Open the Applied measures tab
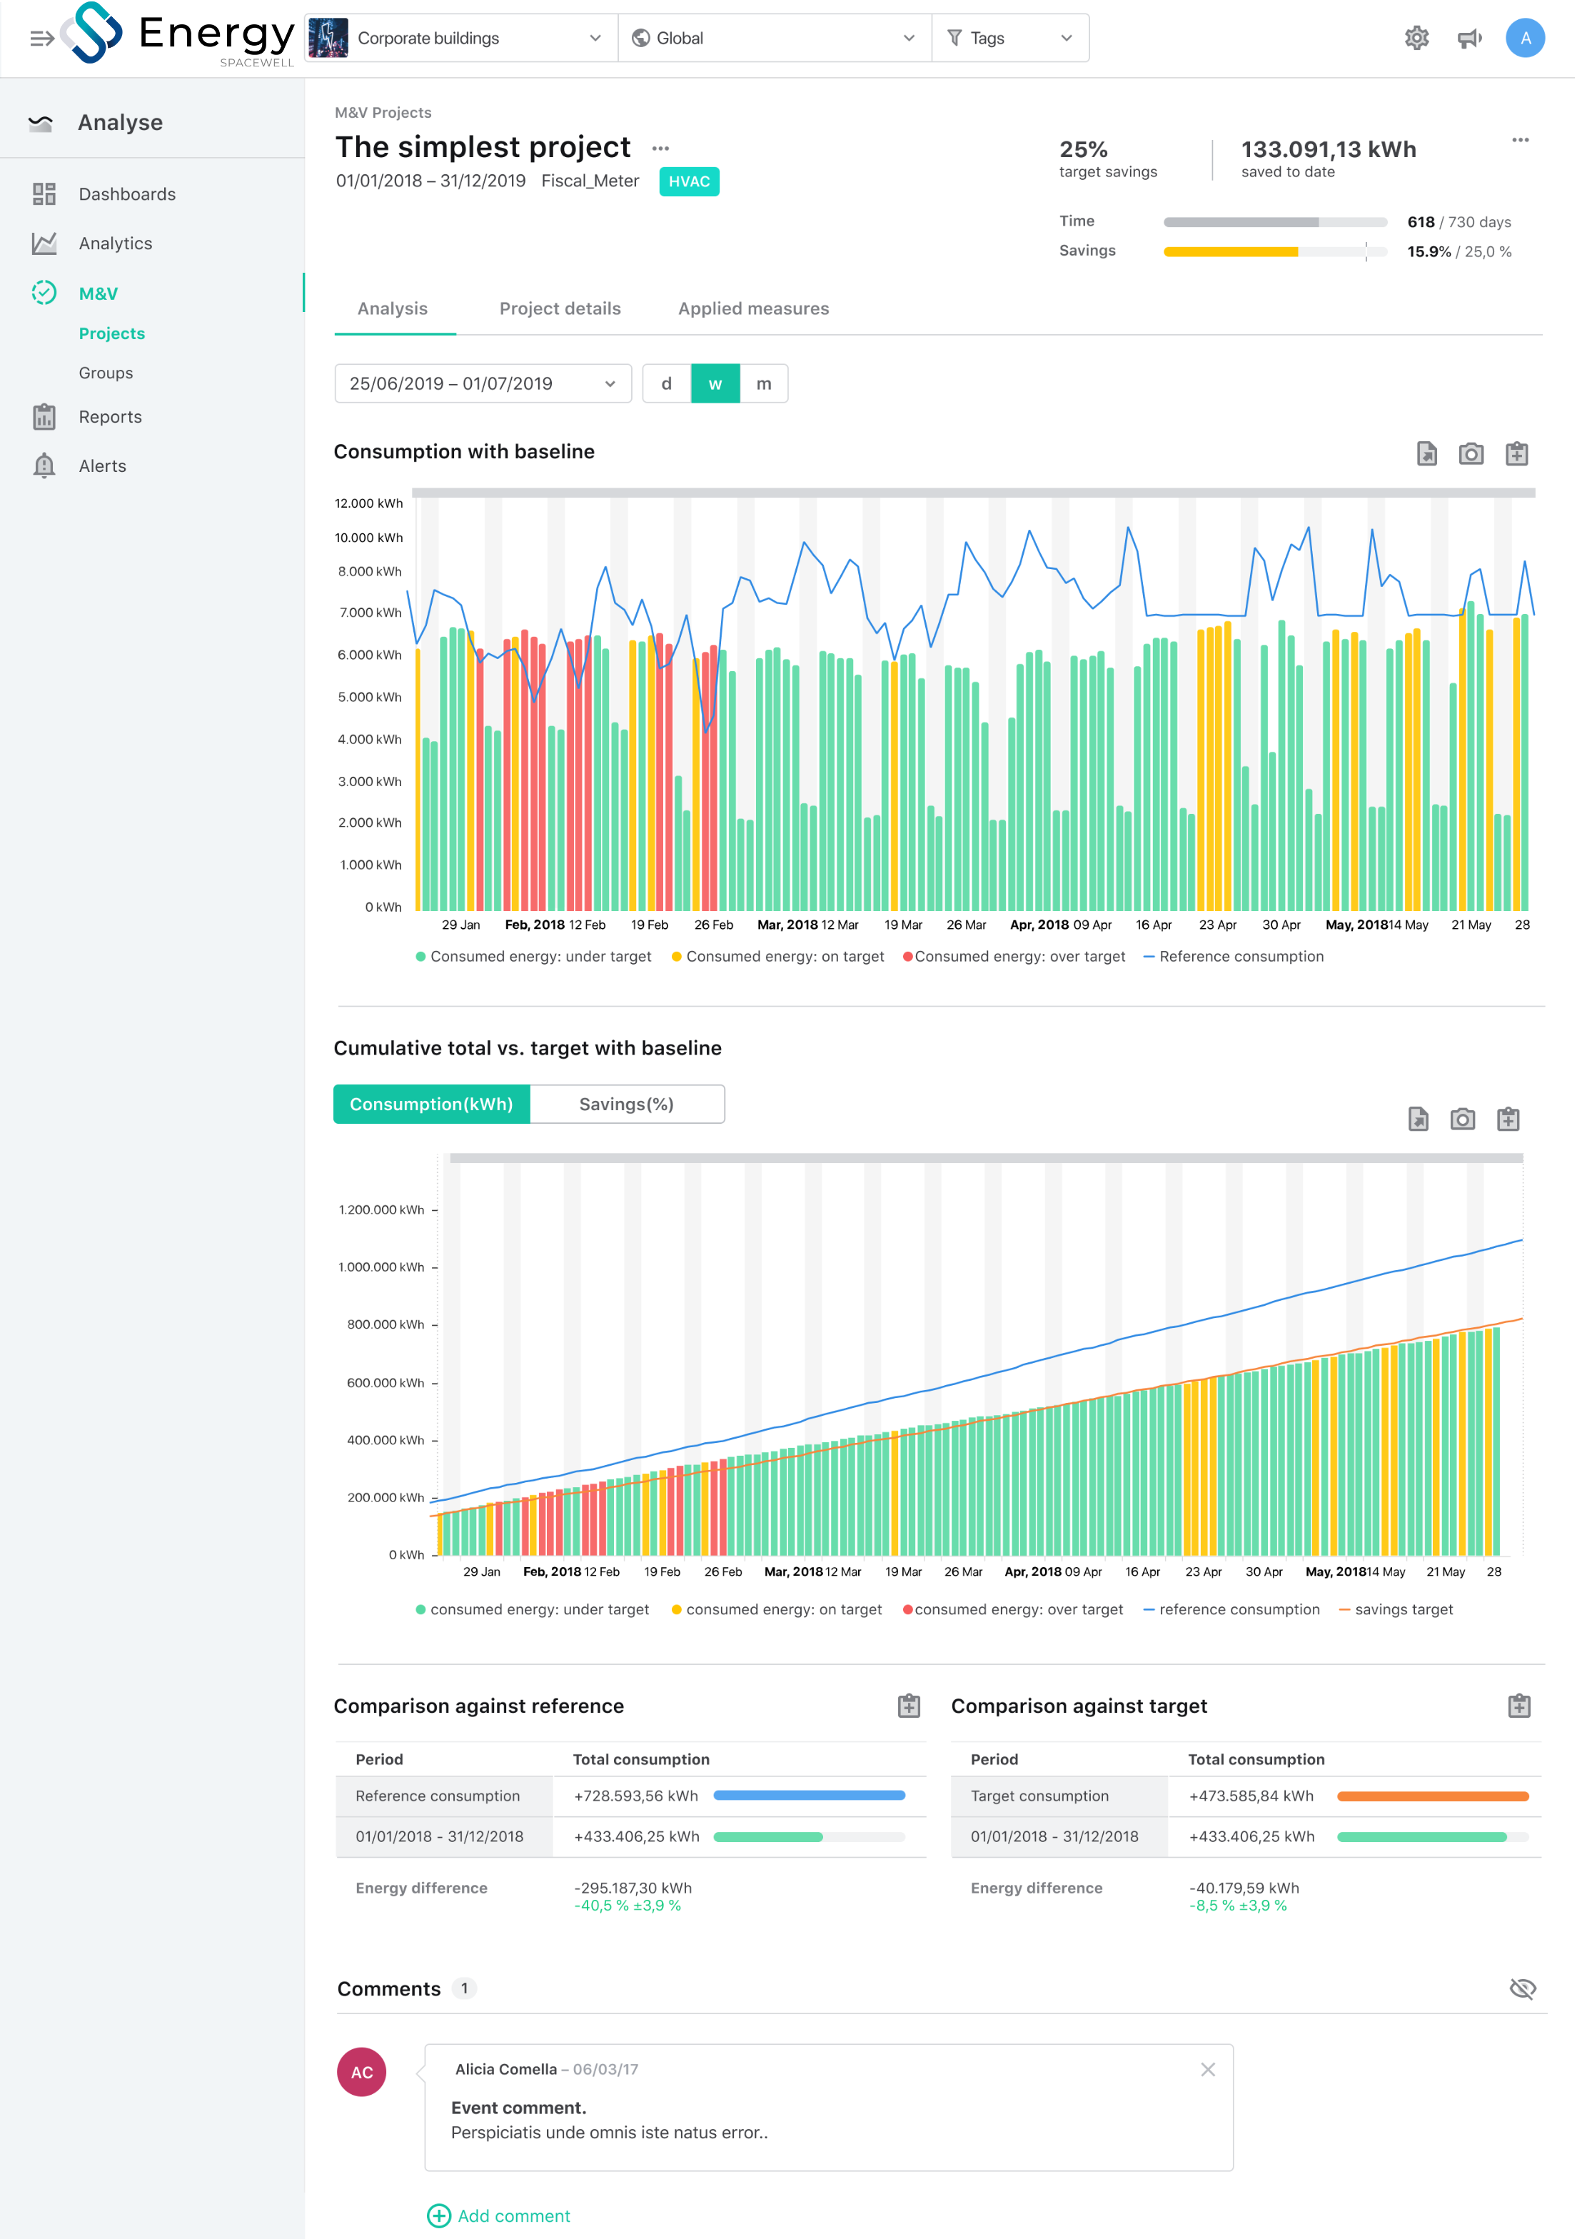 point(752,308)
